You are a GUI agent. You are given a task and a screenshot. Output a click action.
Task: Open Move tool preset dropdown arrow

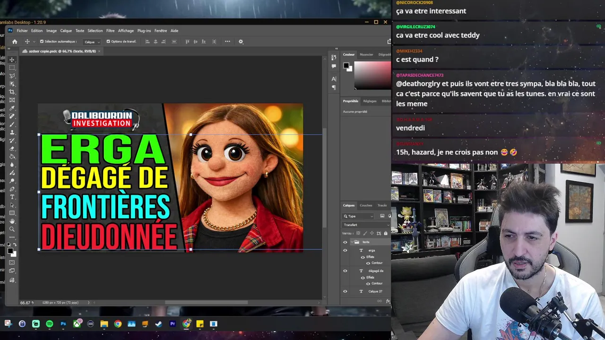[x=34, y=42]
